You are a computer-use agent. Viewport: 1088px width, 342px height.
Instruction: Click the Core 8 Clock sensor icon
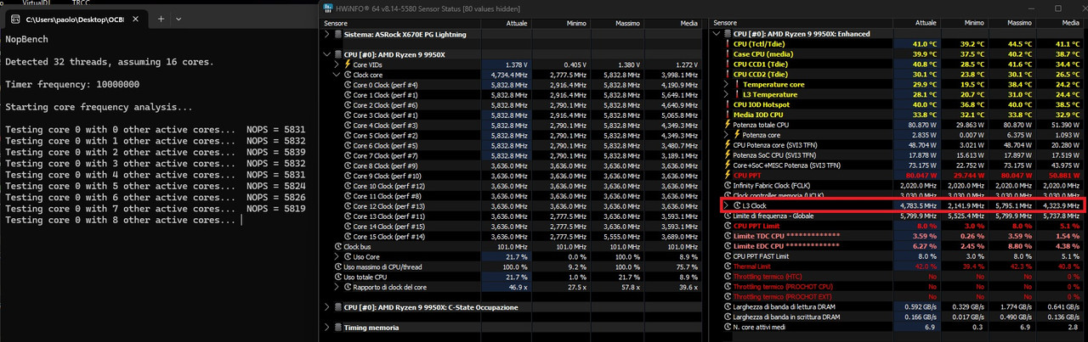(347, 166)
